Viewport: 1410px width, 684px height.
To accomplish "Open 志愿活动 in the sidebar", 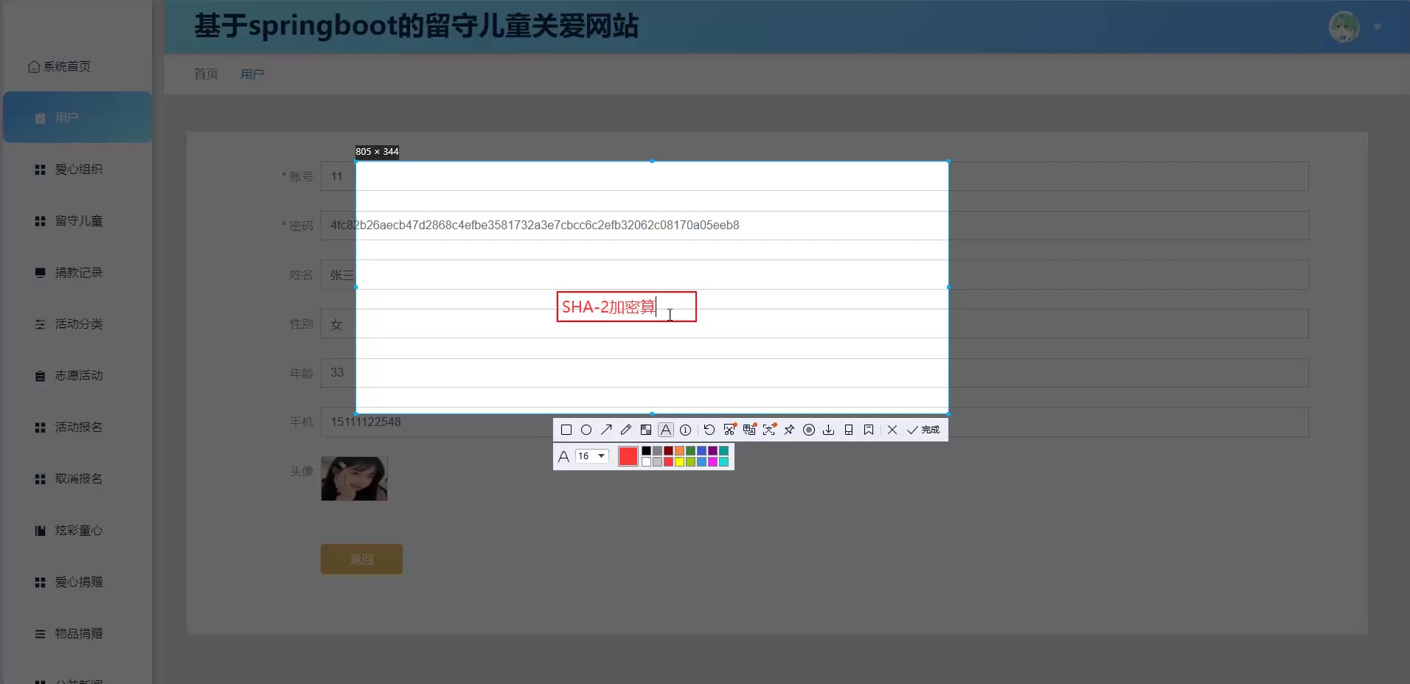I will point(77,376).
